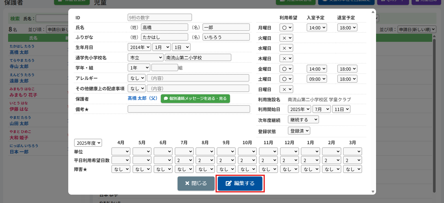Click the dialog scrollbar down arrow
Viewport: 444px width, 203px height.
[x=373, y=191]
